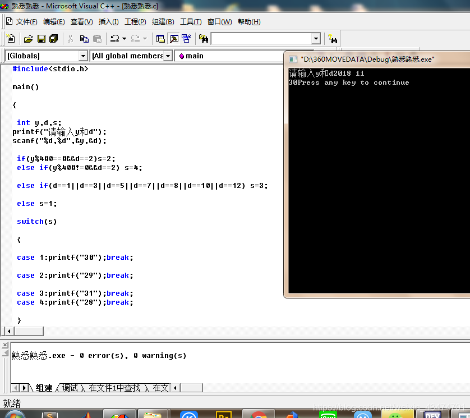Open the 帮助(H) menu
The height and width of the screenshot is (418, 470).
[x=249, y=22]
